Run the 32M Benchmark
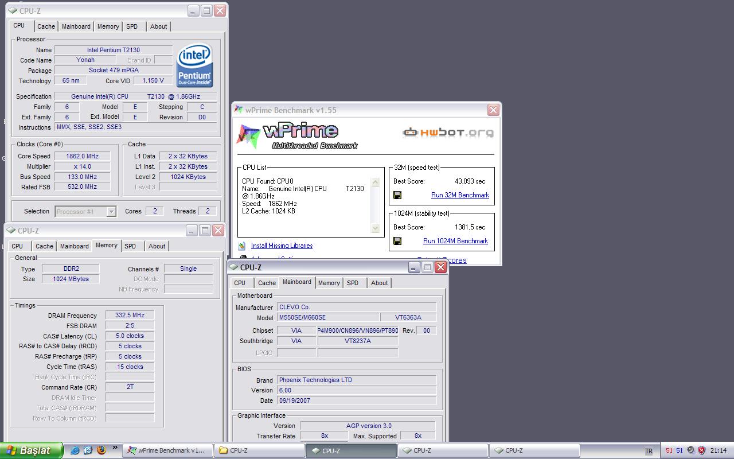Viewport: 734px width, 459px height. 460,195
